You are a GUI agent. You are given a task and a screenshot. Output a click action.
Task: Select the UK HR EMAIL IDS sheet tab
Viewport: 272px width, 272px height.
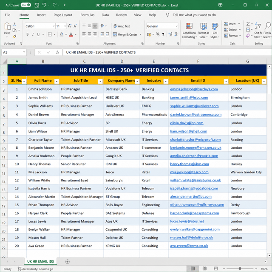coord(41,261)
